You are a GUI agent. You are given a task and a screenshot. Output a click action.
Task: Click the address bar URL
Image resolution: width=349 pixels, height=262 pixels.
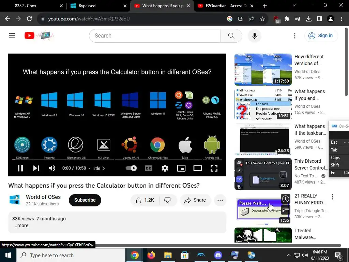tap(89, 19)
